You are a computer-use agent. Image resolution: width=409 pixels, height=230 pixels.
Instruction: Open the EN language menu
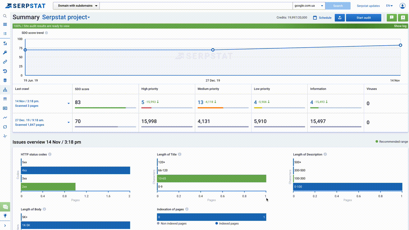click(x=389, y=6)
